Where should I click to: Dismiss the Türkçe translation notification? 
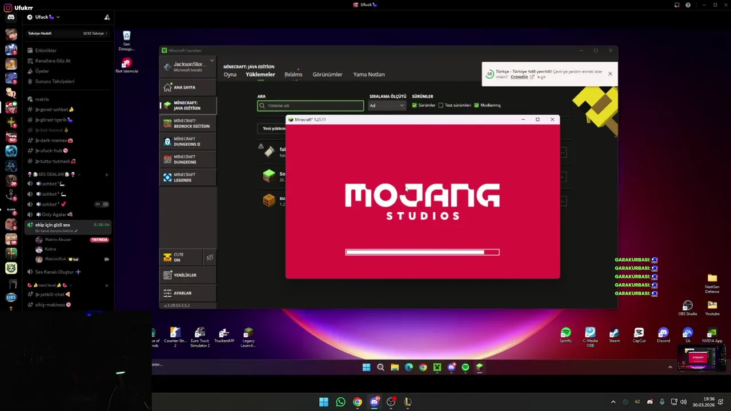(610, 74)
